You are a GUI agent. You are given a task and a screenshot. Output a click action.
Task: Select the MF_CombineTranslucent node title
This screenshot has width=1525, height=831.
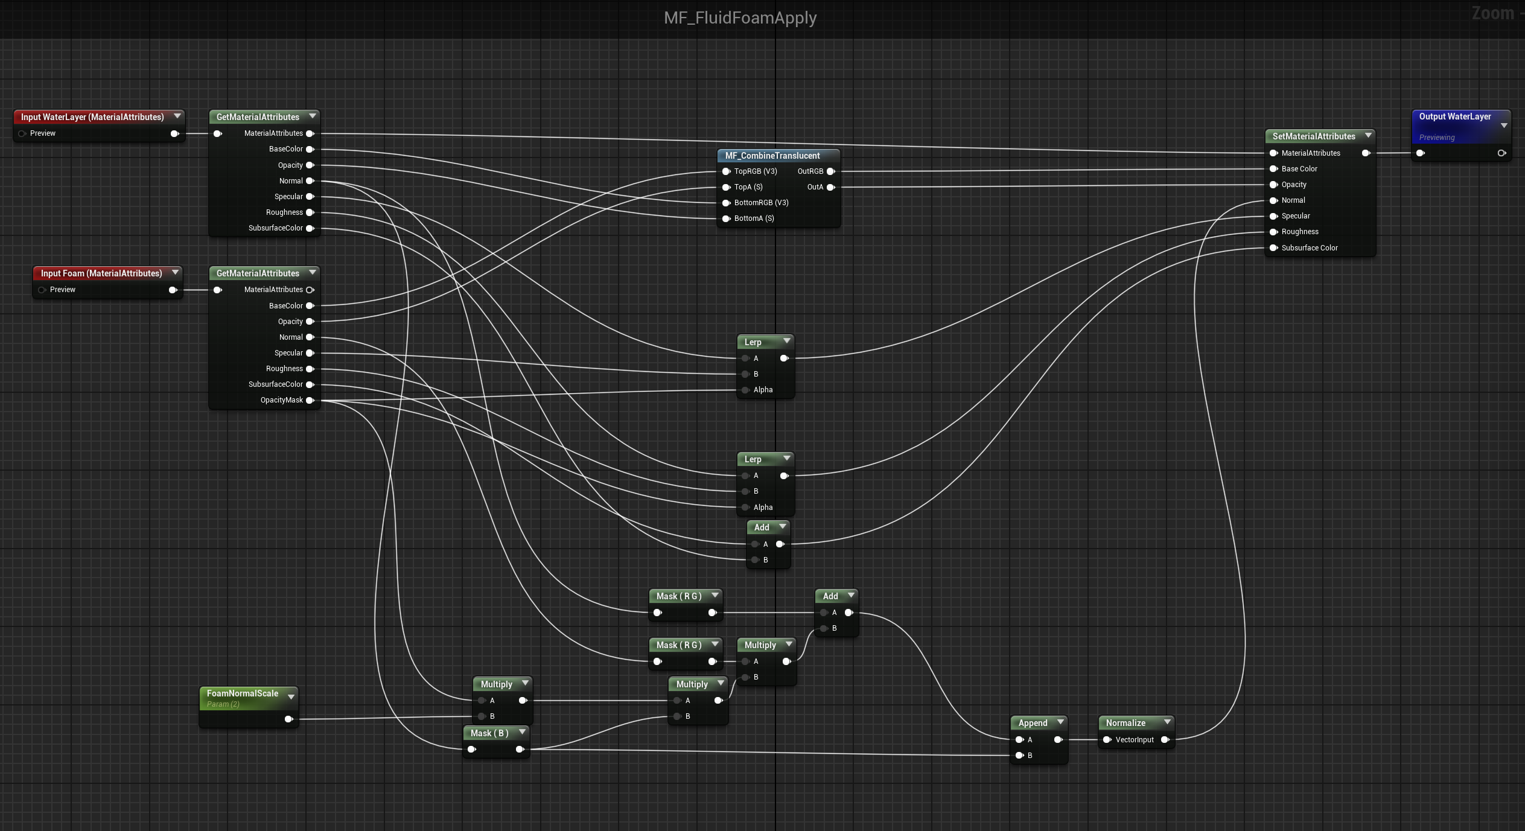pos(772,156)
